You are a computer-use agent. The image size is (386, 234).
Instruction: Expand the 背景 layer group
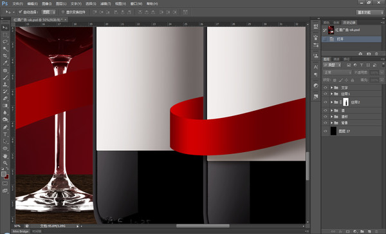[x=331, y=122]
